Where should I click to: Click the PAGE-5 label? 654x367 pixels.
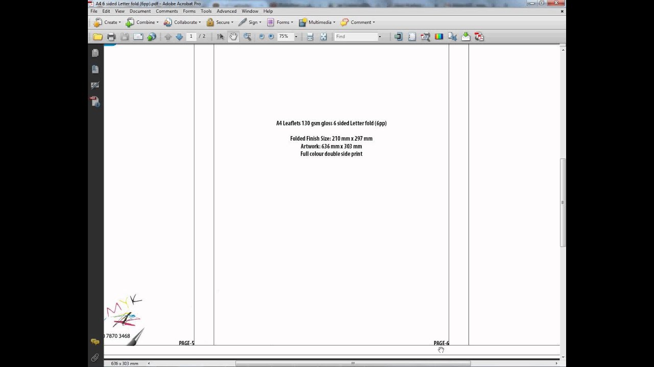[x=186, y=343]
